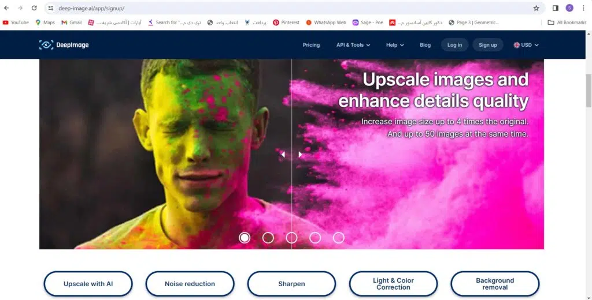This screenshot has width=592, height=300.
Task: Select the second carousel dot
Action: (x=268, y=238)
